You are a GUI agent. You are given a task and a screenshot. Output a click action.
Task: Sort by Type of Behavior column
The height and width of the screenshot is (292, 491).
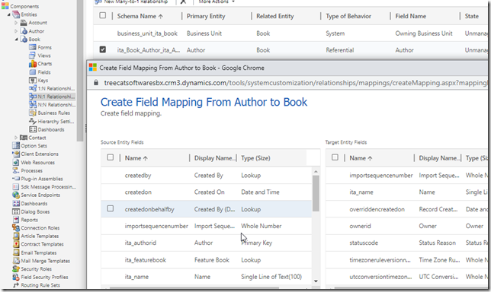348,16
